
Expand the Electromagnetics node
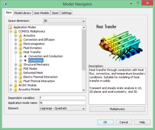pyautogui.click(x=16, y=44)
